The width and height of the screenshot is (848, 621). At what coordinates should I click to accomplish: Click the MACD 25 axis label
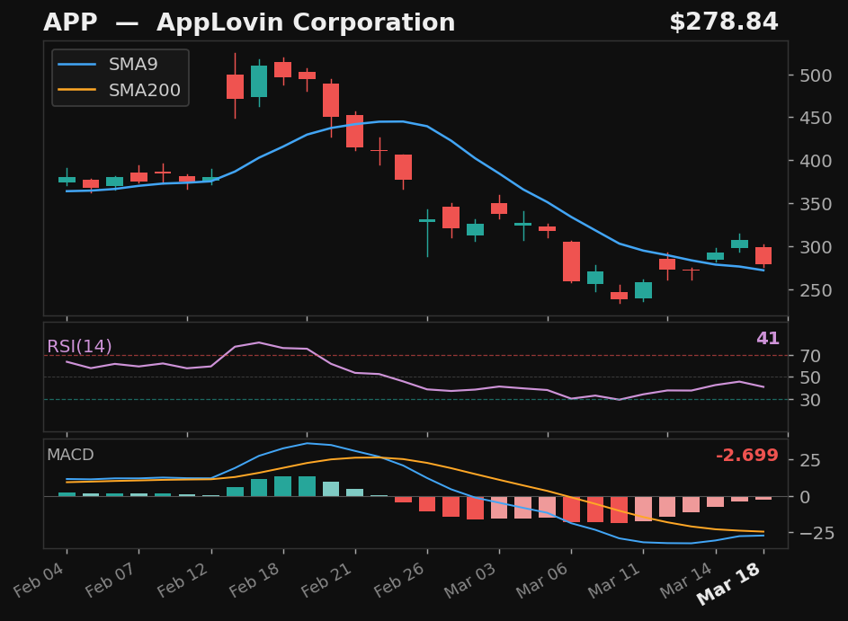point(810,460)
